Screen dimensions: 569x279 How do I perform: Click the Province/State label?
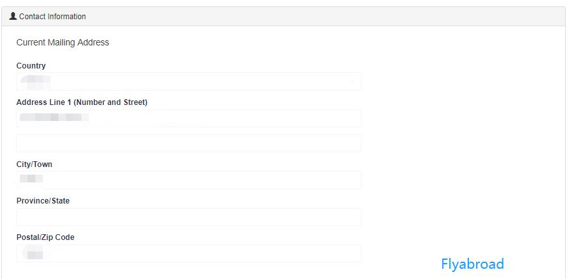[x=43, y=201]
